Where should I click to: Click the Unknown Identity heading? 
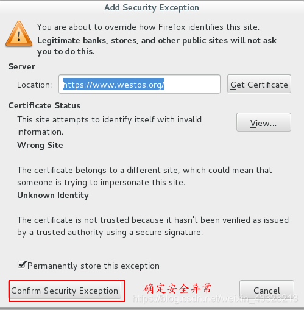53,195
